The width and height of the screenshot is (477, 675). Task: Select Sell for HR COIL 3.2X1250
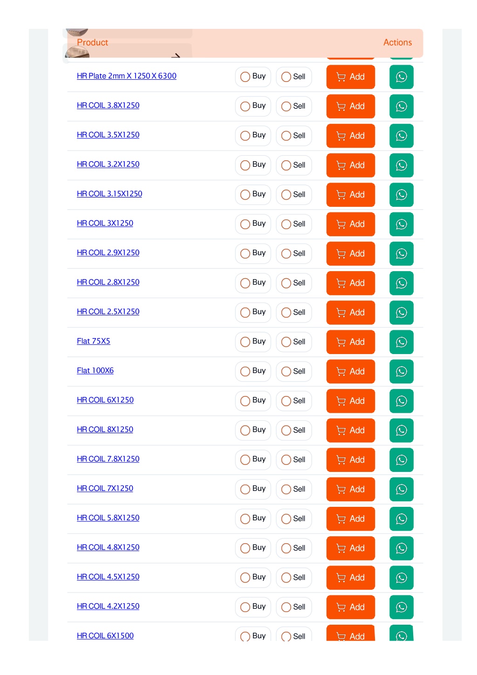(x=294, y=165)
